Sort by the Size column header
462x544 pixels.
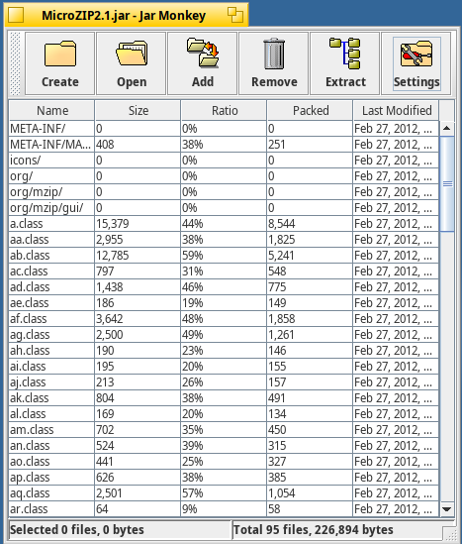coord(138,110)
